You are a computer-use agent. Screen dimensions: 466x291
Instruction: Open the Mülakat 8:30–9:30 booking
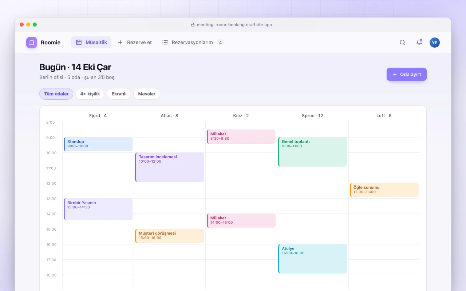pos(241,136)
